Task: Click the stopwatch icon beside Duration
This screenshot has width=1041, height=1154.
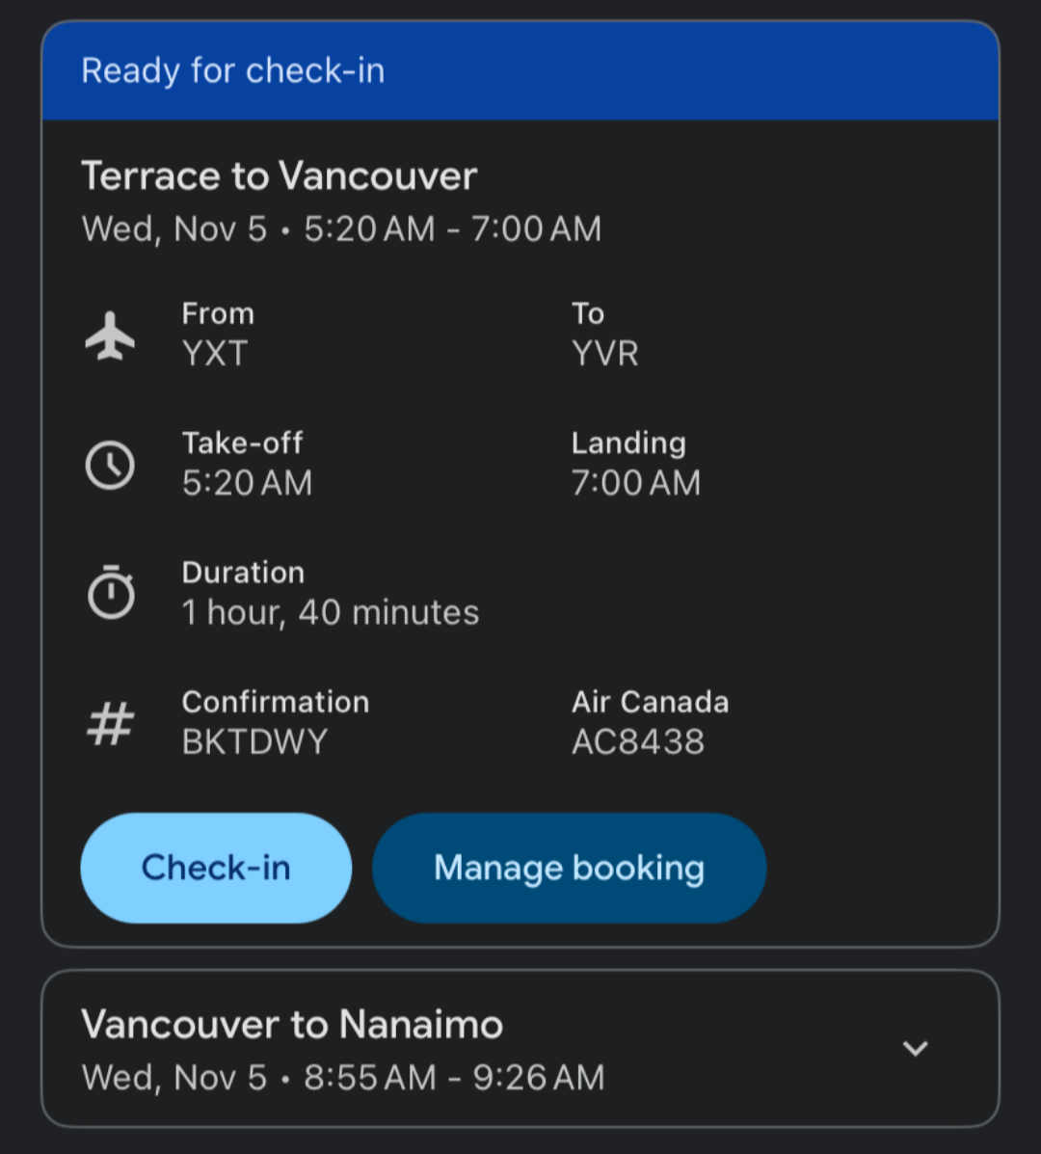Action: (110, 593)
